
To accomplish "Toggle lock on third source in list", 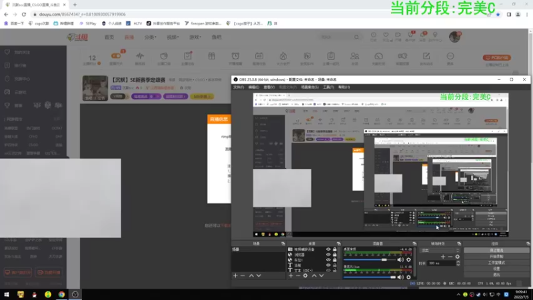I will (335, 260).
